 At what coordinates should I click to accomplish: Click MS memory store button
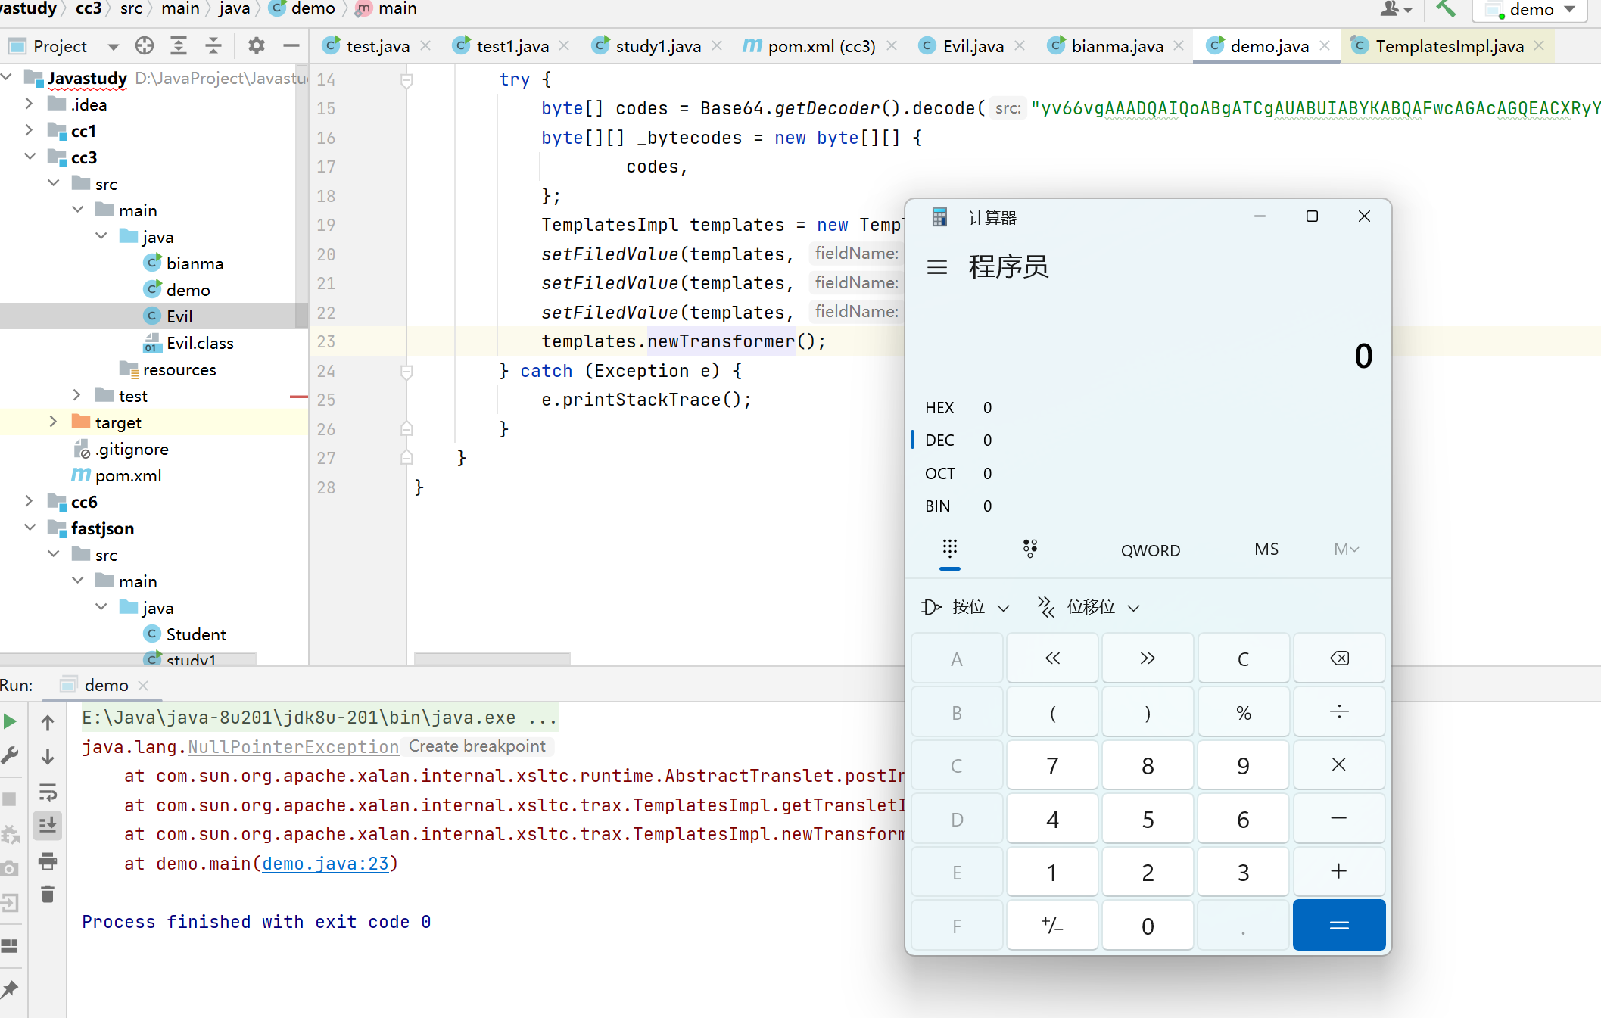click(x=1266, y=549)
